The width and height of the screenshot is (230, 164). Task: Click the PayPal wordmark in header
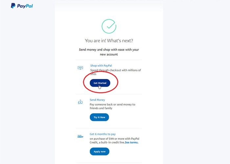(x=25, y=6)
